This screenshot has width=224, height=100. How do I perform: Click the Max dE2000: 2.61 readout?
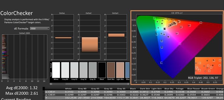22,93
